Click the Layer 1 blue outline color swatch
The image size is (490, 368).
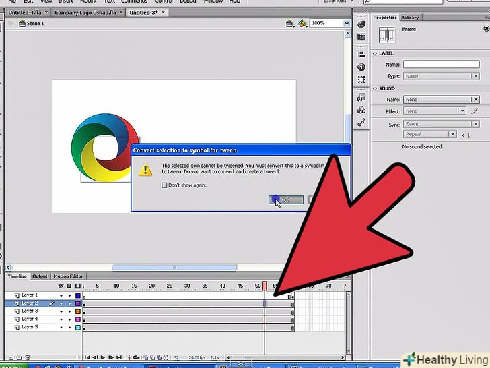coord(78,295)
